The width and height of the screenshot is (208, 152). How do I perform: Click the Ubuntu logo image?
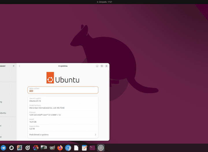tap(63, 78)
